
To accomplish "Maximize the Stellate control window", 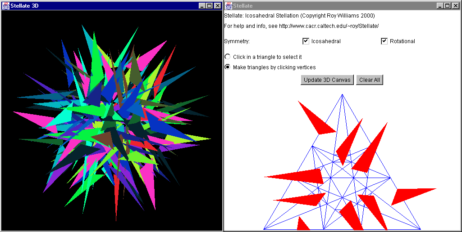I will [x=447, y=5].
